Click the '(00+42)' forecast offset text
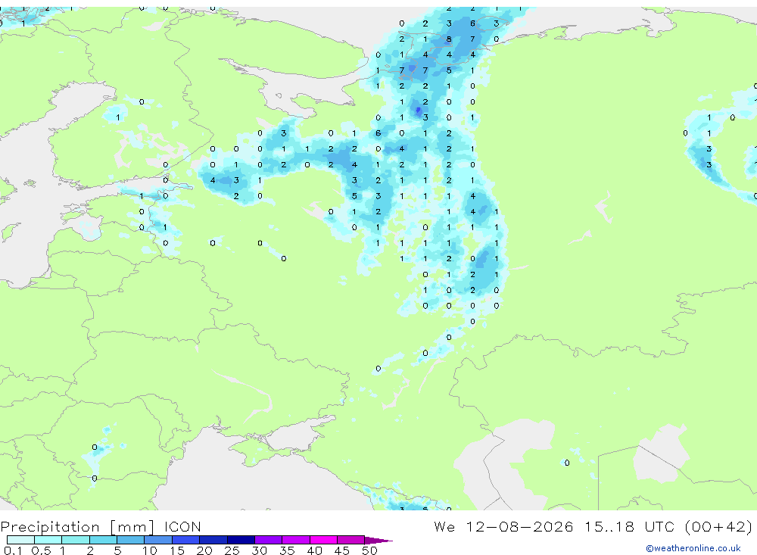 point(718,526)
